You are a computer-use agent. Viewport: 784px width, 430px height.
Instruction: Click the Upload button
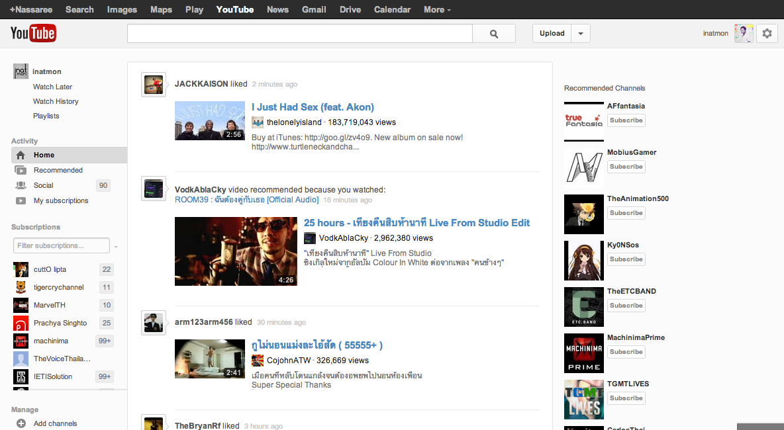(x=552, y=34)
